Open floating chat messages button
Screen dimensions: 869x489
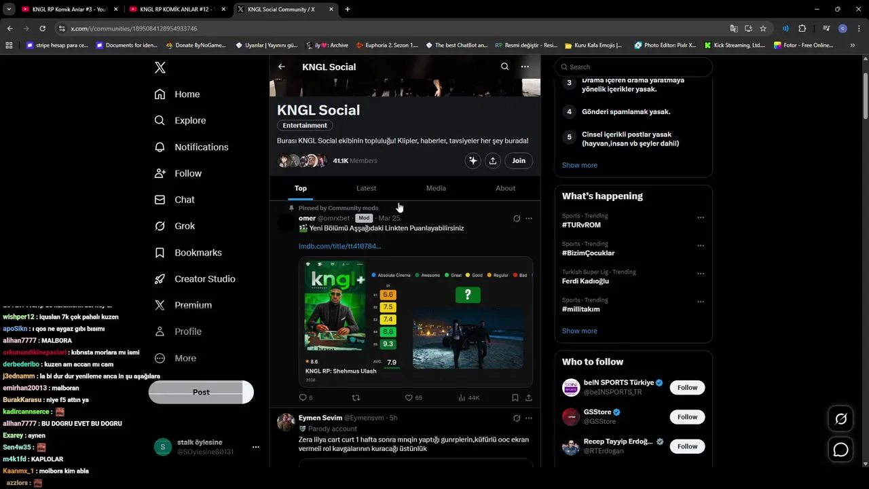point(840,450)
